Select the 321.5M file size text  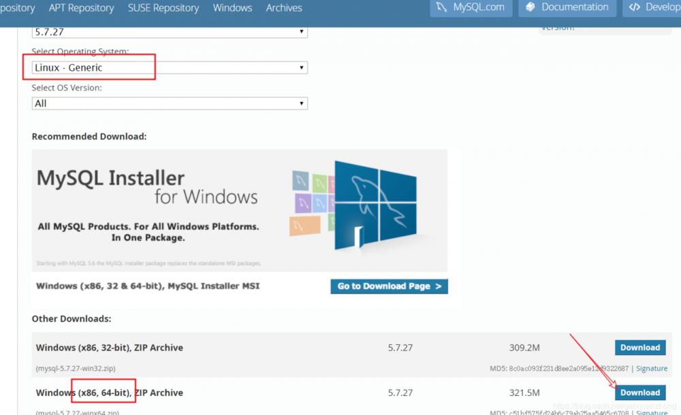(524, 393)
